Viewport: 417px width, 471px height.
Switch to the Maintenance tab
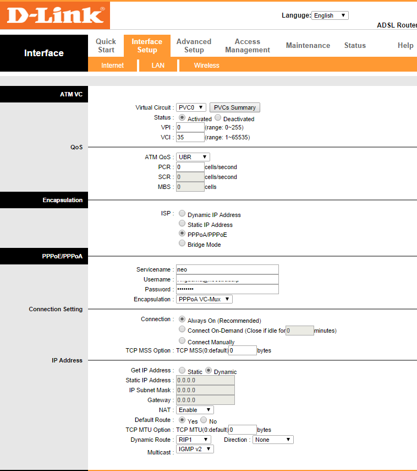[308, 46]
